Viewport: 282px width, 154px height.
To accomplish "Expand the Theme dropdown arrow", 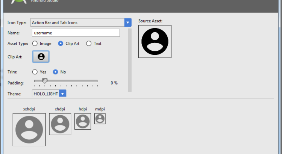I will point(63,94).
